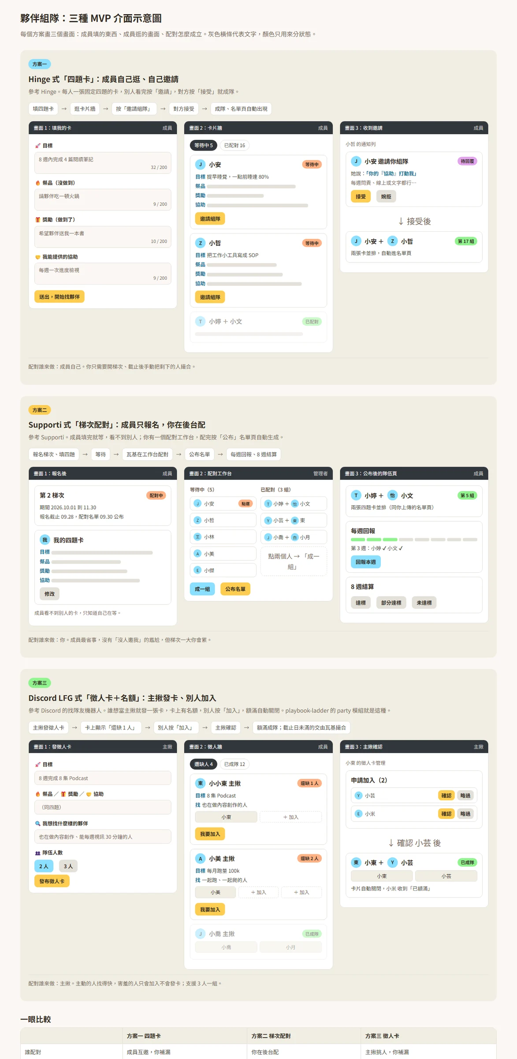Skip 小米's join request with 略過
Image resolution: width=517 pixels, height=1059 pixels.
[x=465, y=814]
